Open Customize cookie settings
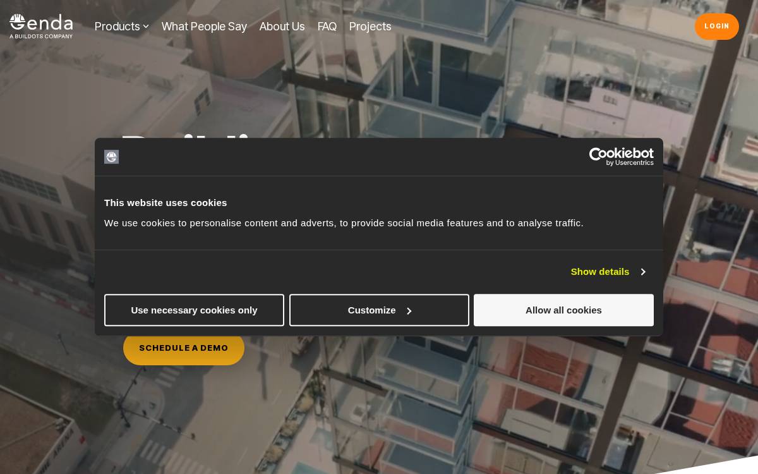Viewport: 758px width, 474px height. click(379, 310)
